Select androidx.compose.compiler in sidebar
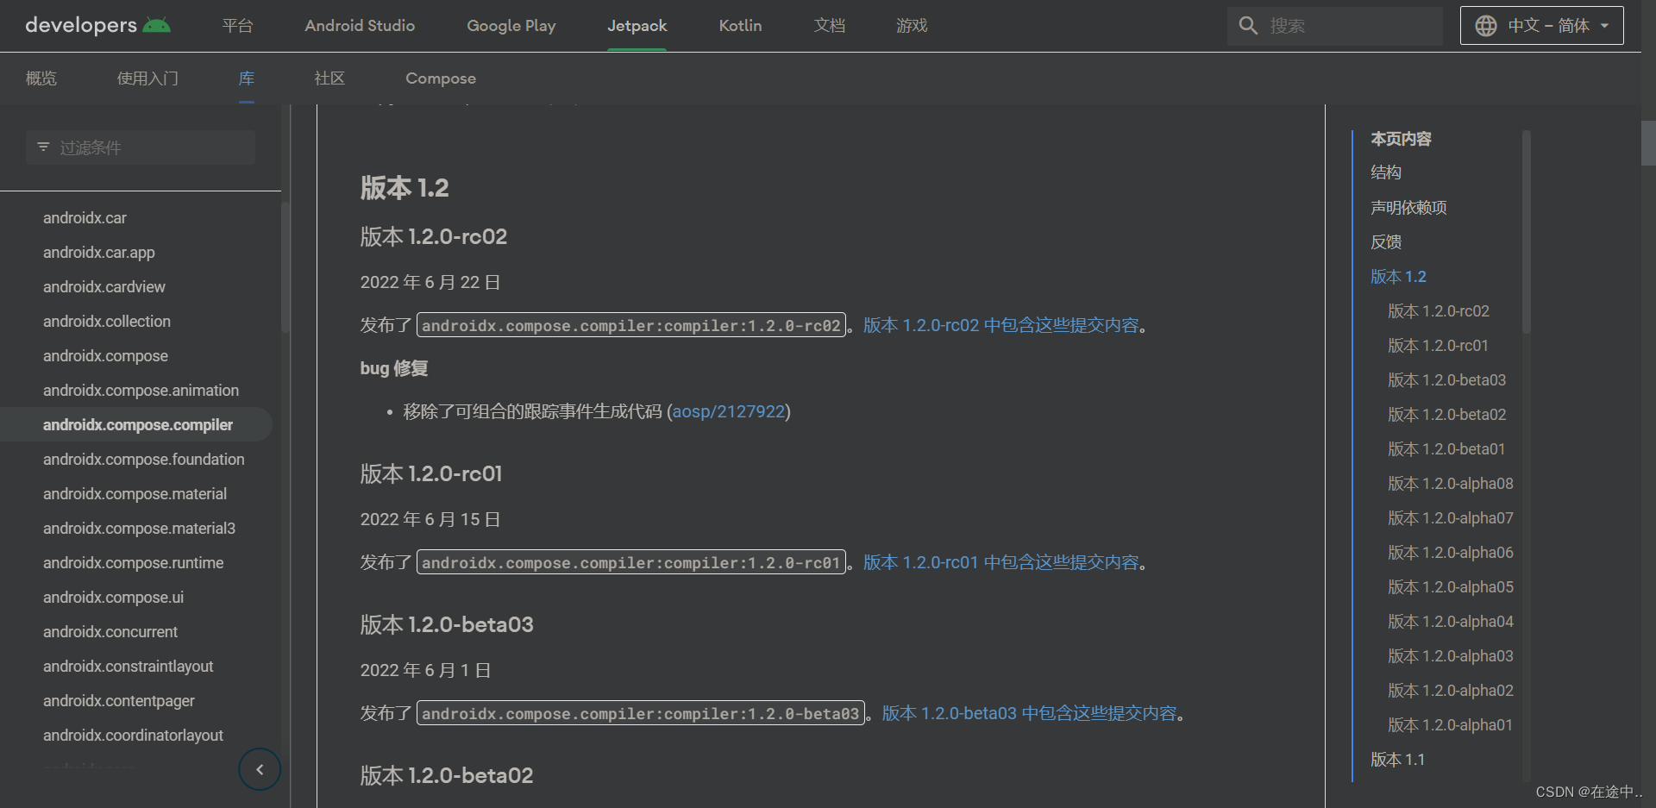The image size is (1656, 808). pos(138,425)
